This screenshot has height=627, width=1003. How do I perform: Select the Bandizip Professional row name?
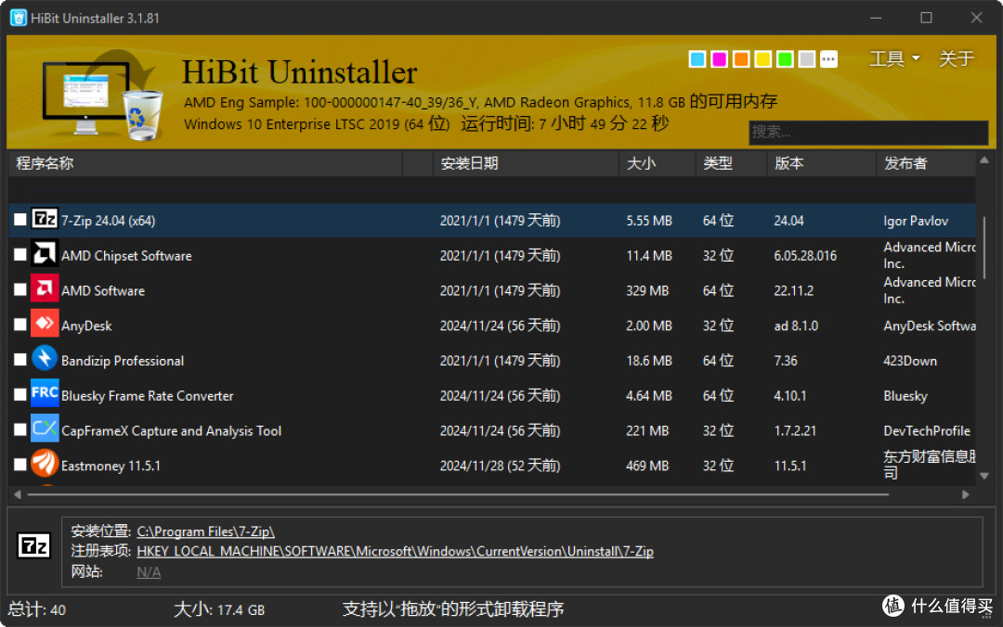click(x=123, y=361)
